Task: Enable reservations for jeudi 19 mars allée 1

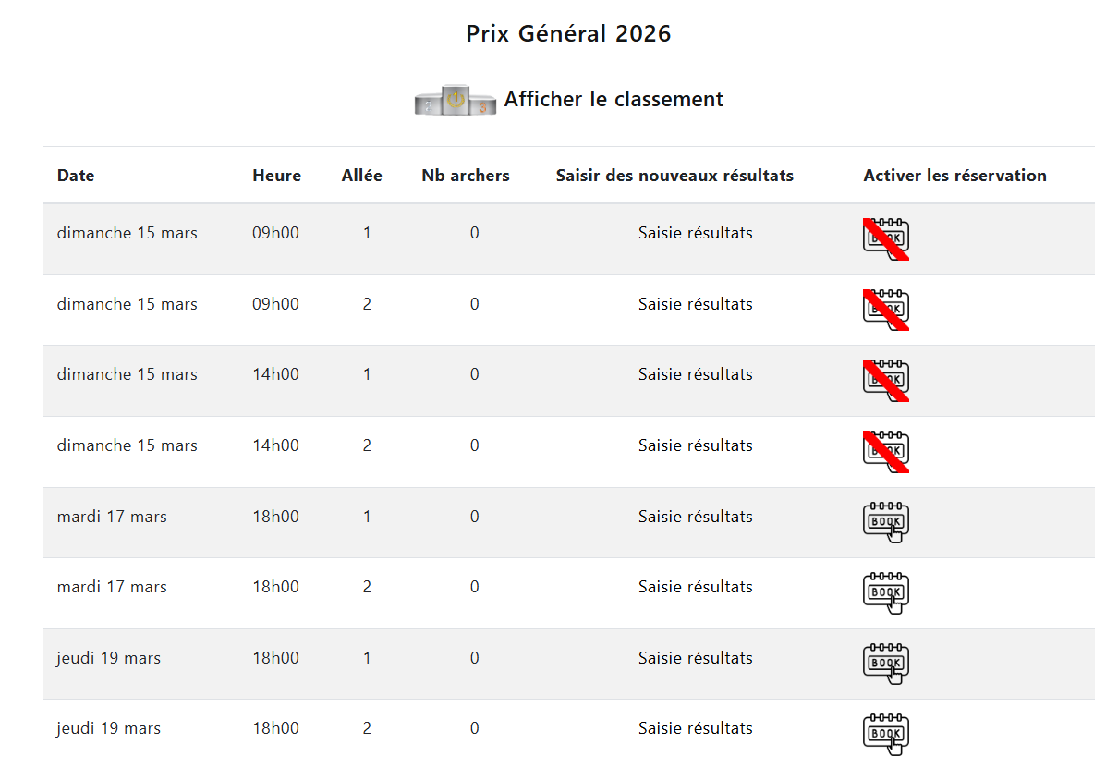Action: pos(884,663)
